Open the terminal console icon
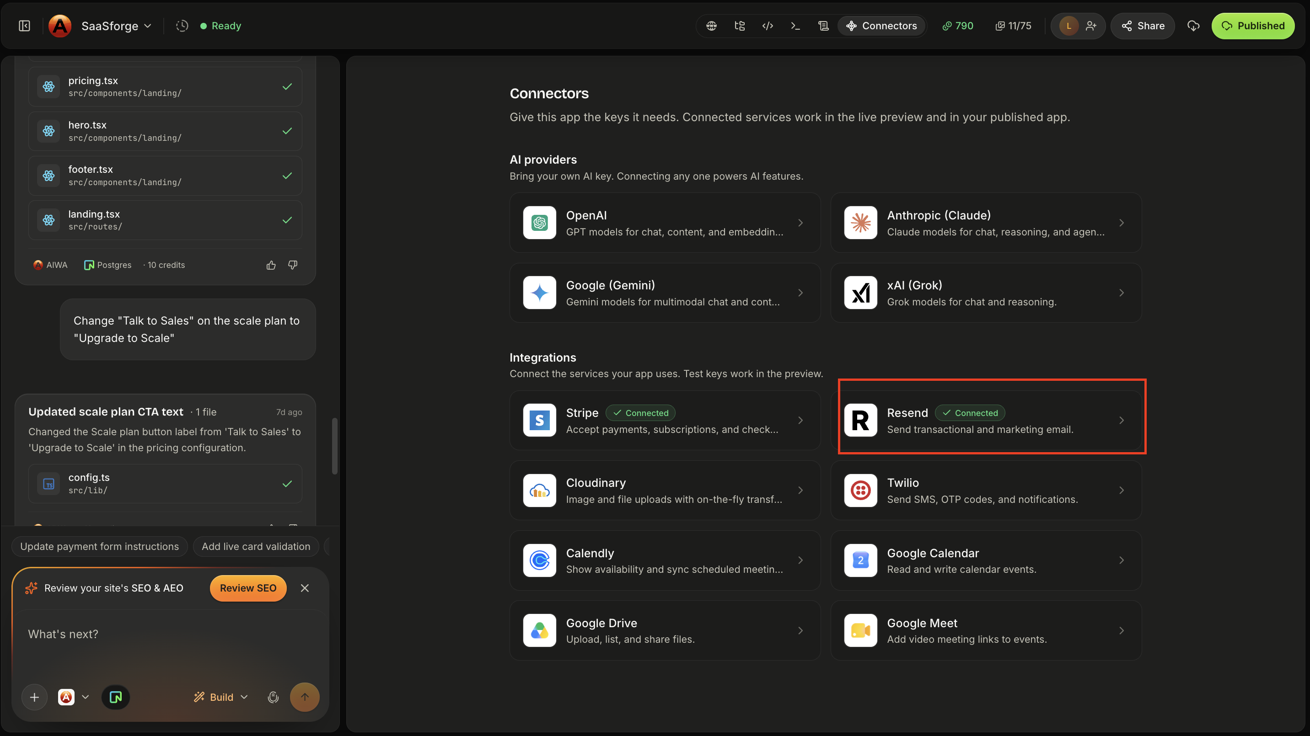The height and width of the screenshot is (736, 1310). (x=795, y=26)
